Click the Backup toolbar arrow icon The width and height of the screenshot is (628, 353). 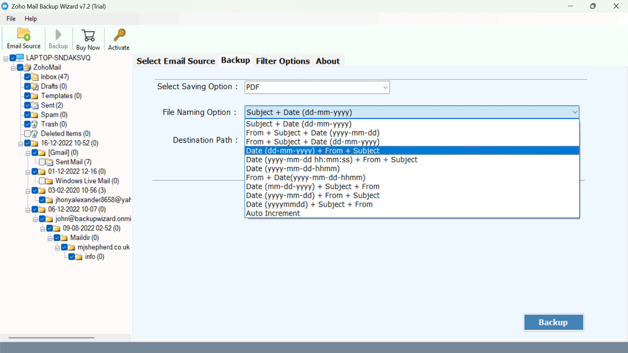[x=58, y=35]
